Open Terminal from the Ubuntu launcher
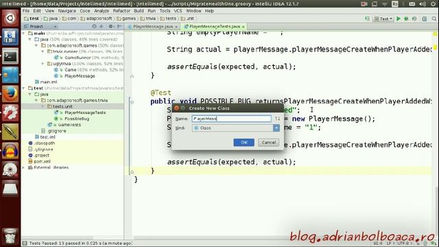This screenshot has width=439, height=247. [x=10, y=56]
